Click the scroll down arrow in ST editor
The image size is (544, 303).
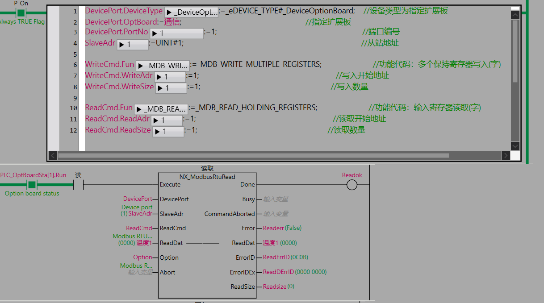tap(515, 146)
